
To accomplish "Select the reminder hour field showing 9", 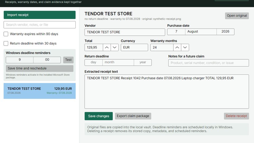I will pos(20,60).
